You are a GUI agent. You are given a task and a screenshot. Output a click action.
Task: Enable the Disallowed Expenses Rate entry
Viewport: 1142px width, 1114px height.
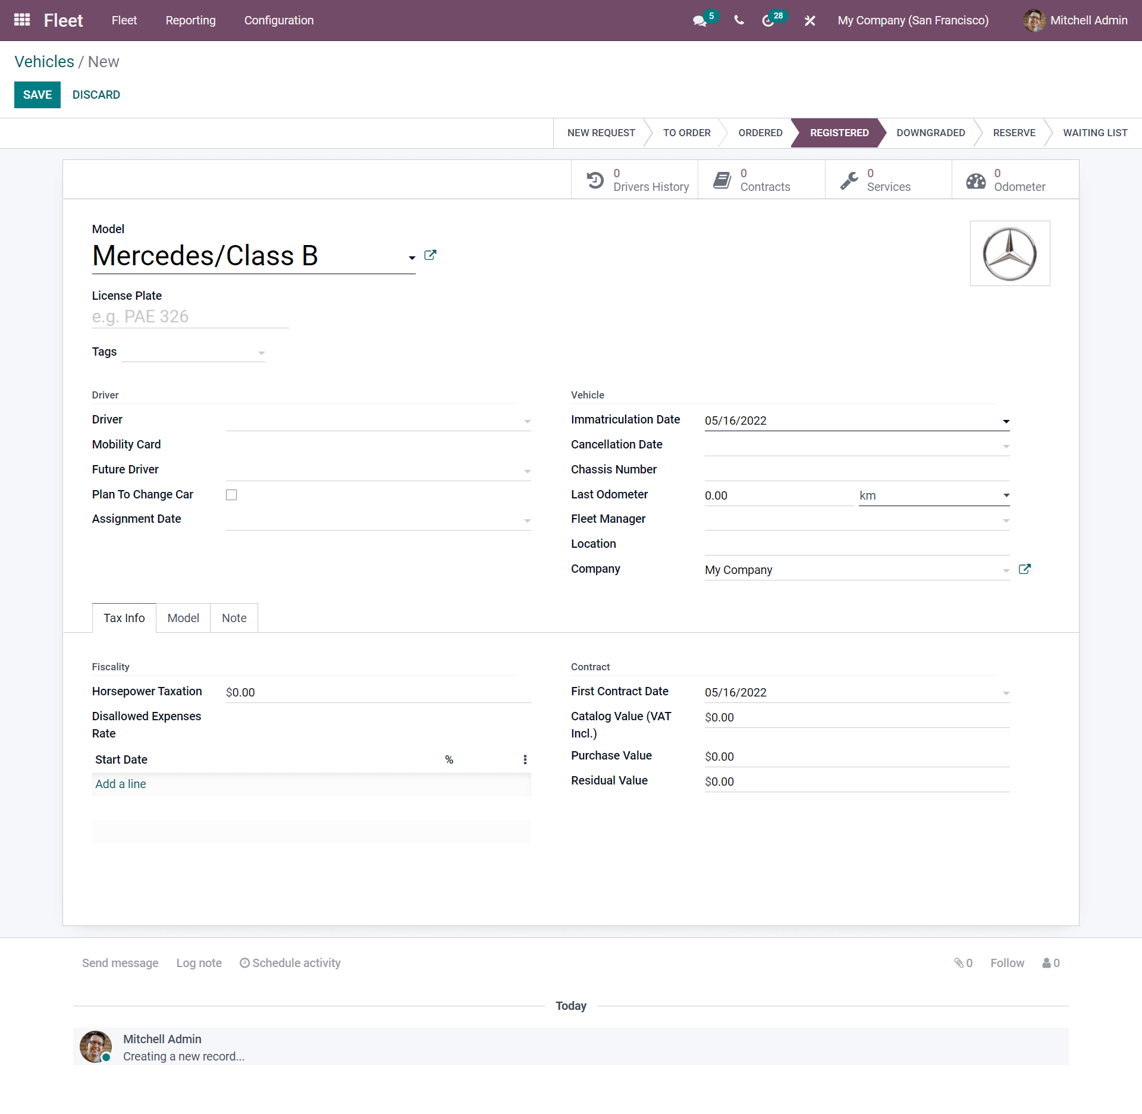(120, 783)
